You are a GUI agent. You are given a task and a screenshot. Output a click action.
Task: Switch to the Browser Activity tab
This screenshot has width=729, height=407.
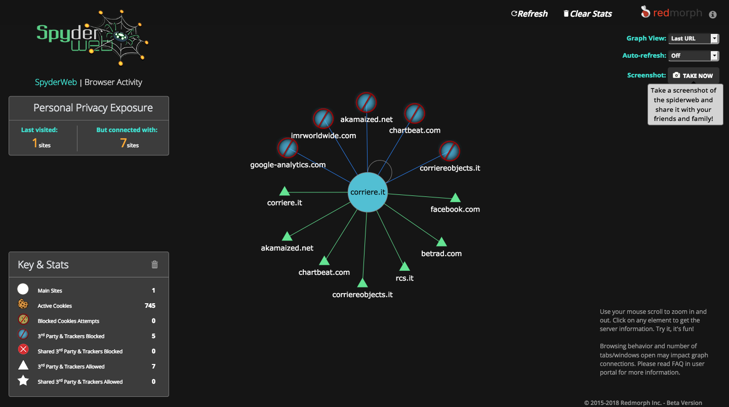pos(113,82)
